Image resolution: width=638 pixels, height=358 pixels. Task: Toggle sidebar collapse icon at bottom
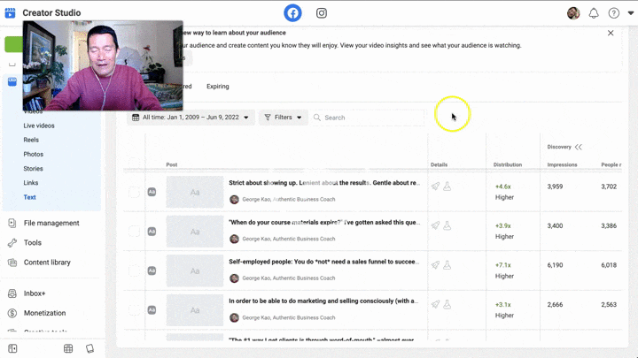tap(12, 348)
